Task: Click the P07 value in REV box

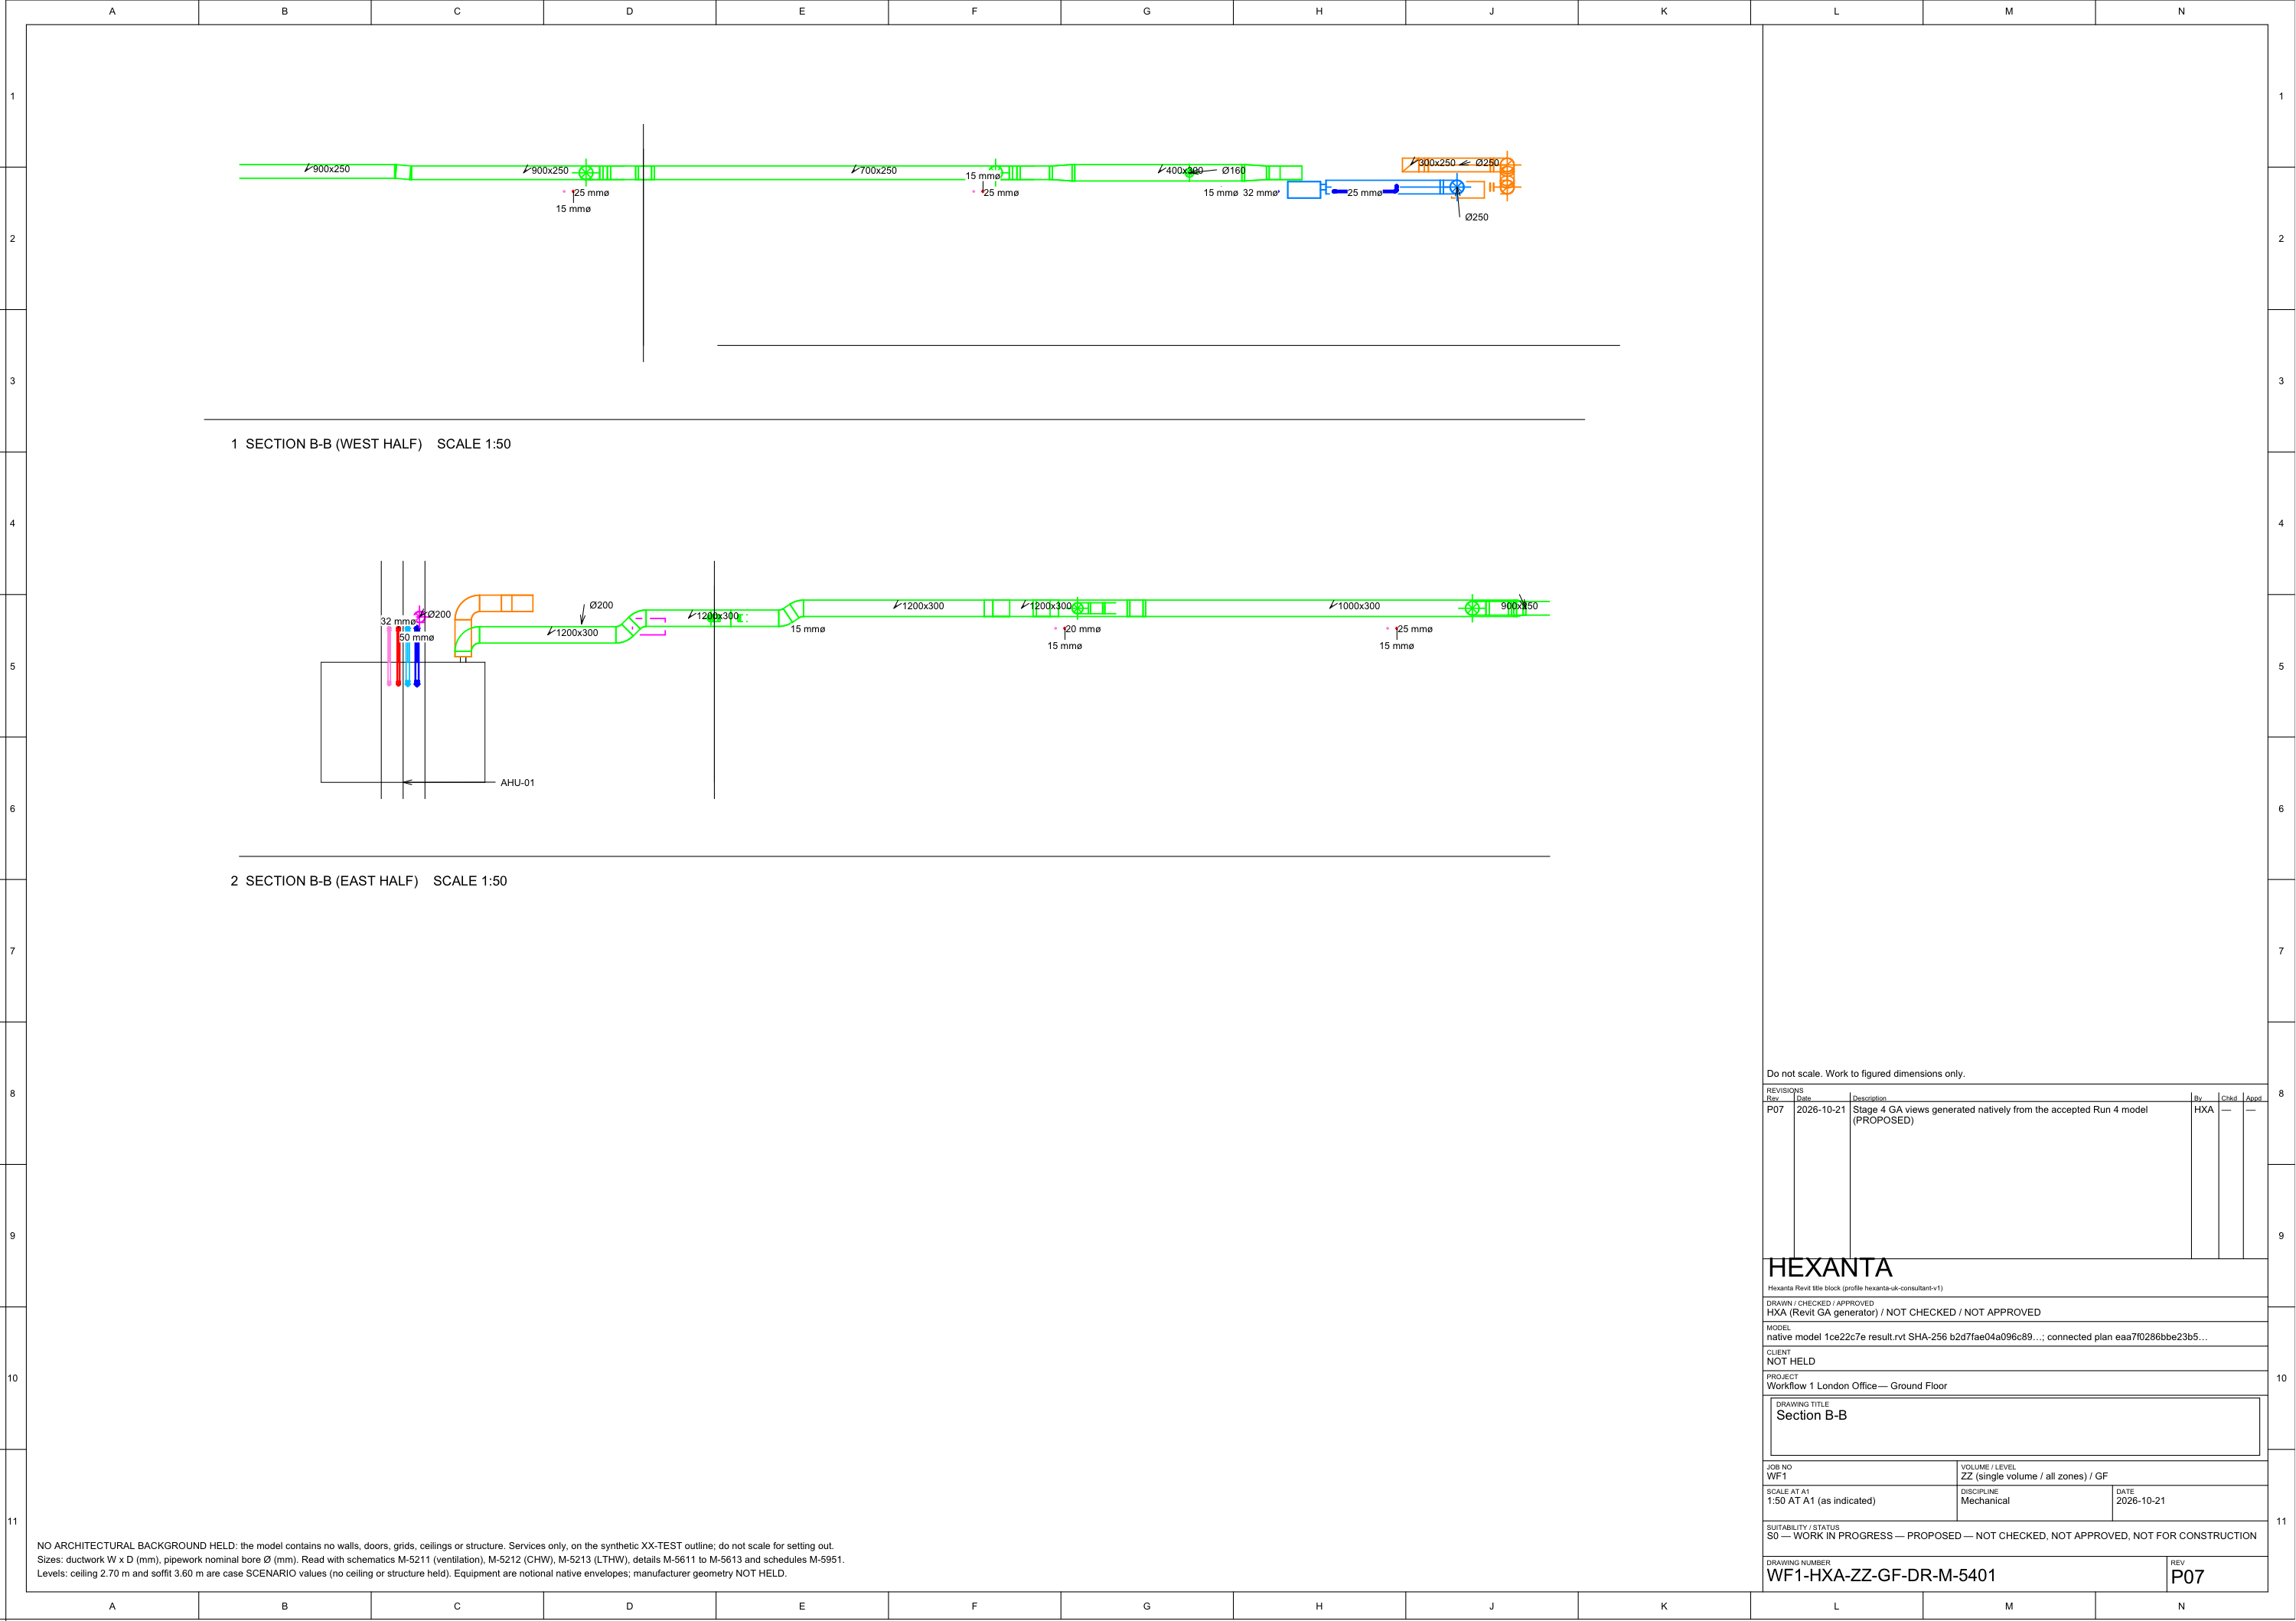Action: tap(2187, 1577)
